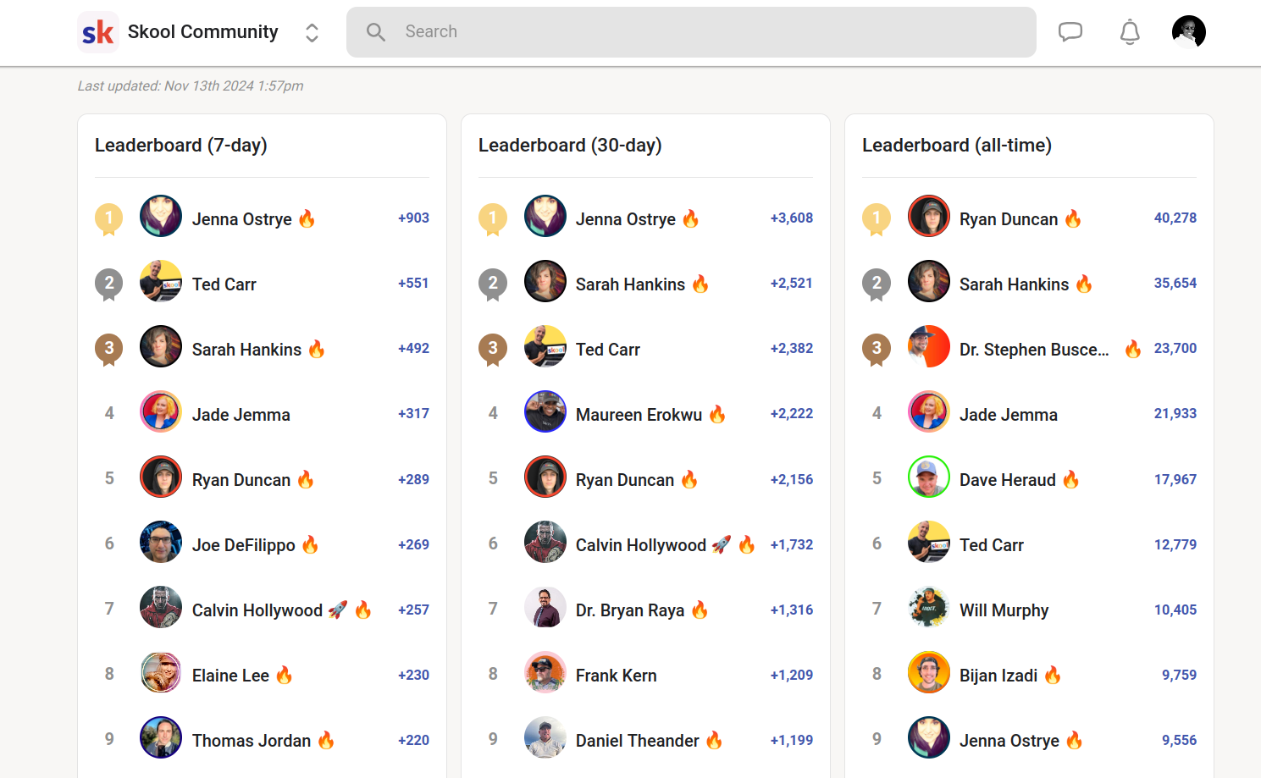Click fire streak icon beside Maureen Erokwu
The height and width of the screenshot is (778, 1261).
[x=717, y=414]
